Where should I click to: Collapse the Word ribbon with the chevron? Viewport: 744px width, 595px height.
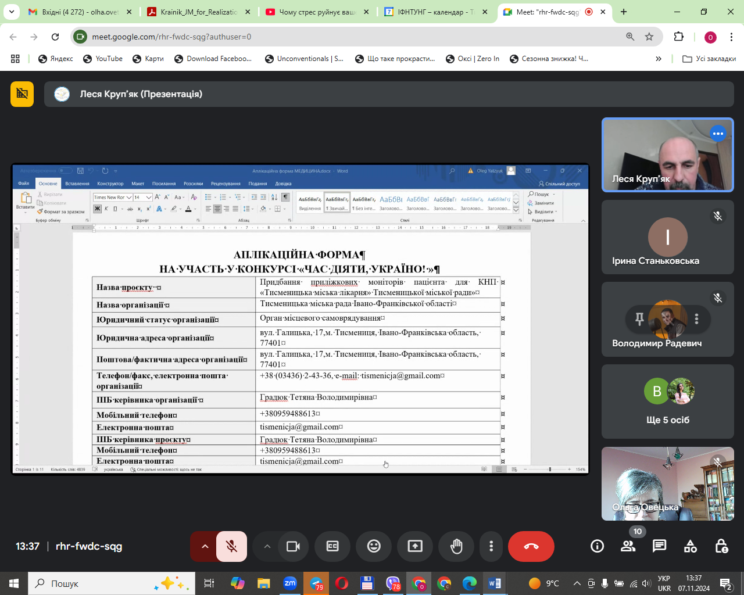[x=582, y=220]
